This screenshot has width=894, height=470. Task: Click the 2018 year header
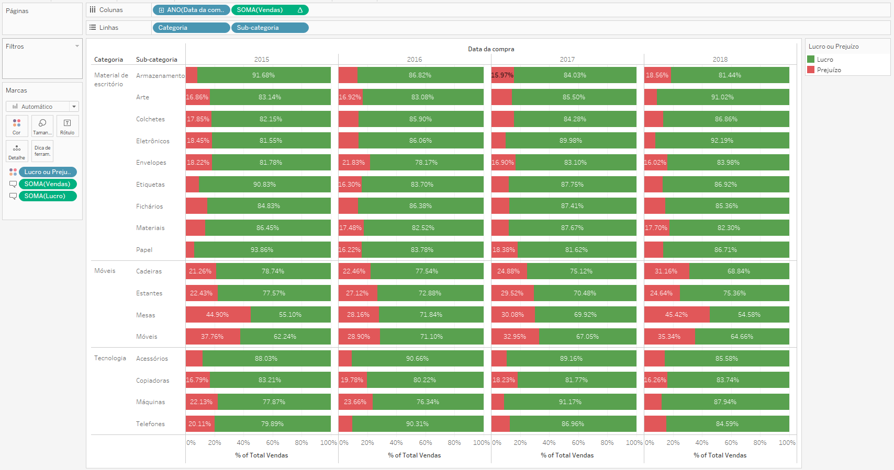coord(720,60)
